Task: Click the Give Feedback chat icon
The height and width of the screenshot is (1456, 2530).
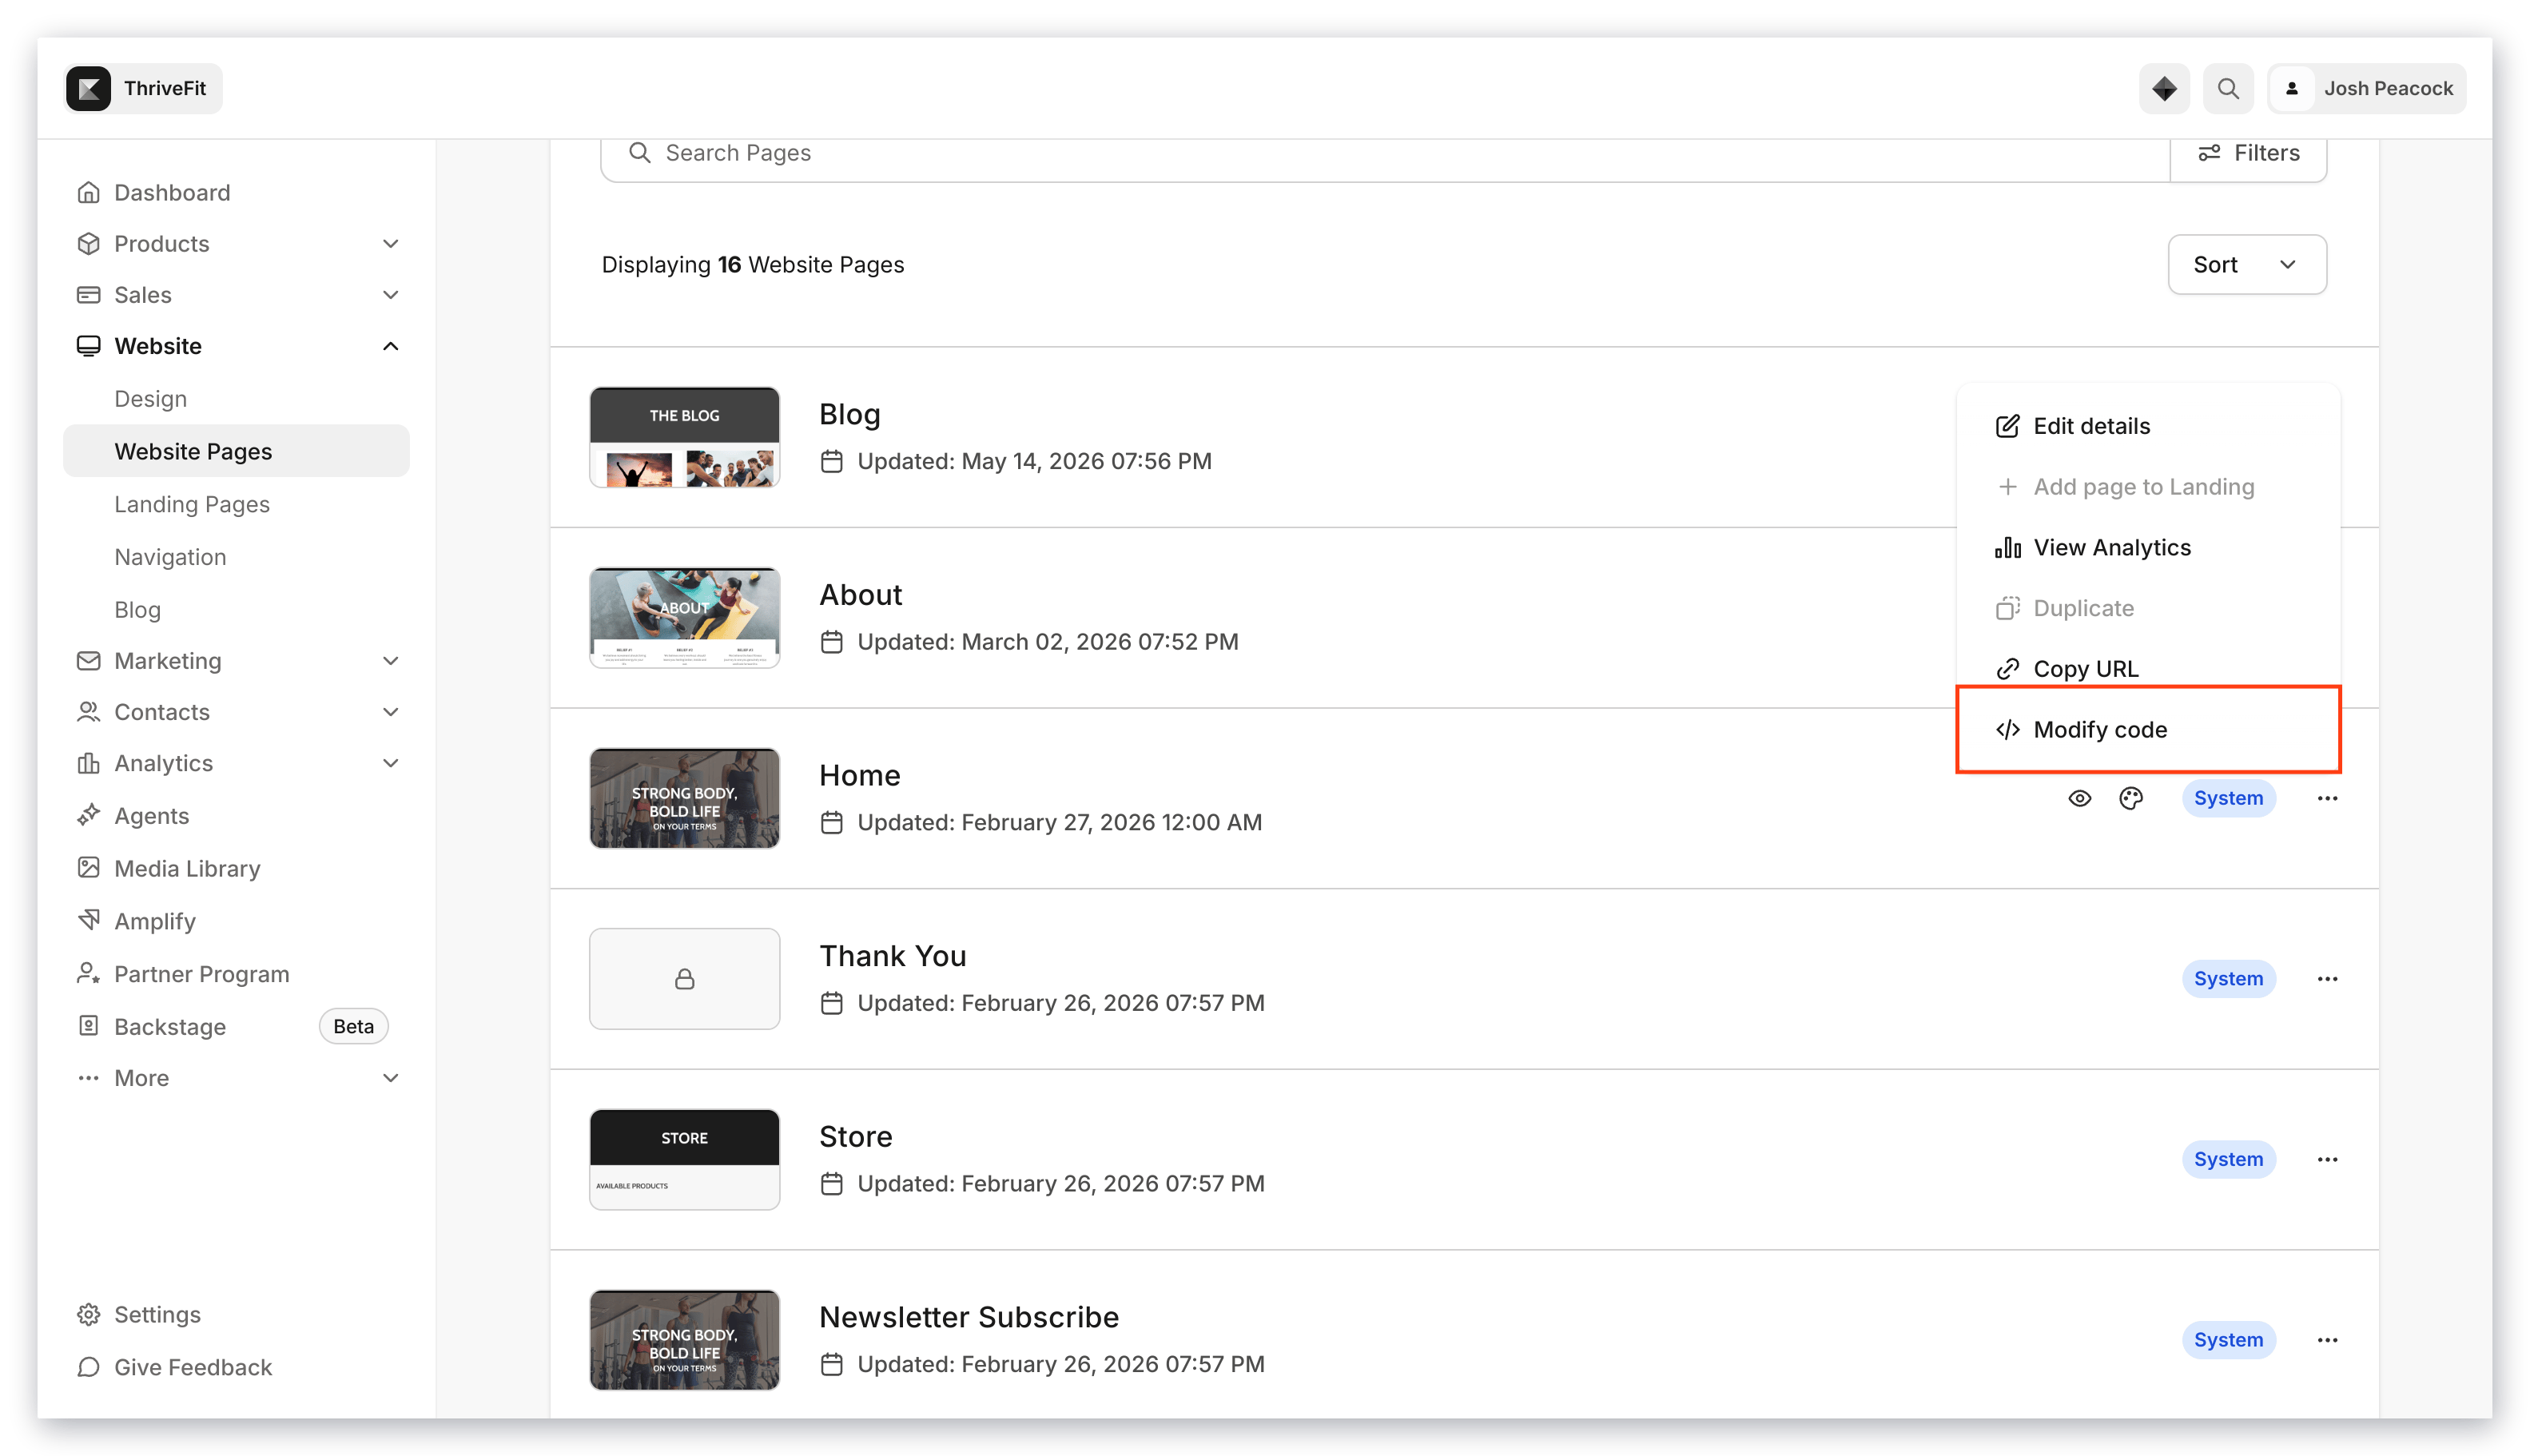Action: point(88,1366)
